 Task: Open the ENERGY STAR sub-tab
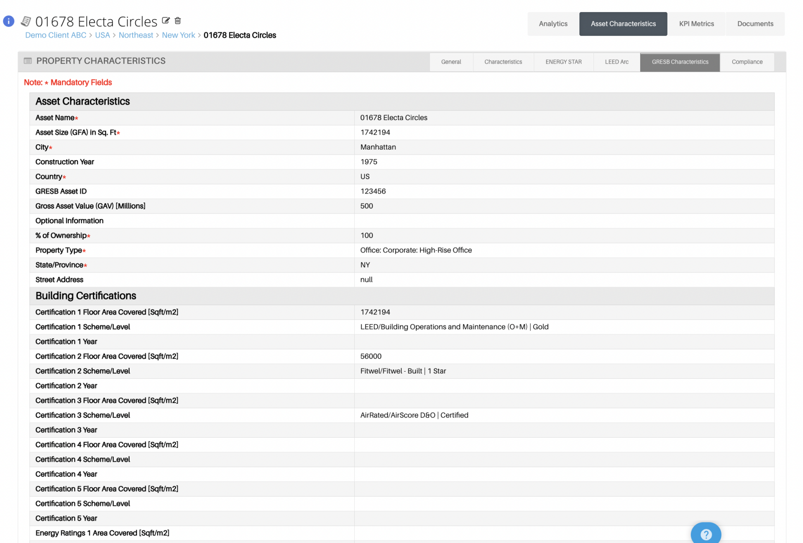[563, 62]
